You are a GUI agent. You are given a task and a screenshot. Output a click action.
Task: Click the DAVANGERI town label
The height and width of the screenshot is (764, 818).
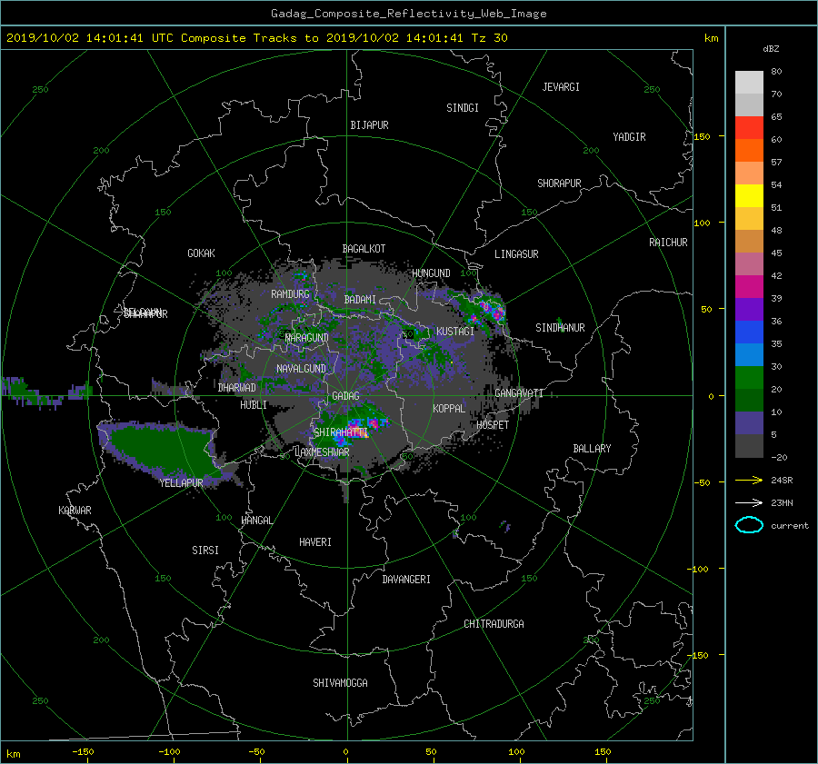[x=406, y=580]
